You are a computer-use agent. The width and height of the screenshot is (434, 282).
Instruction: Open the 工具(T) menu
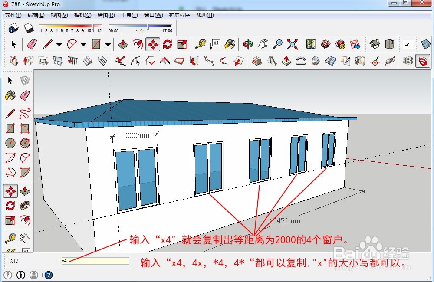coord(129,15)
